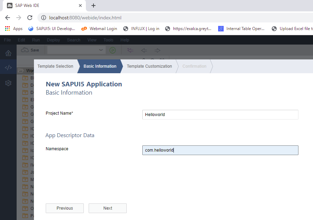313x220 pixels.
Task: Open the Run menu
Action: tap(36, 40)
